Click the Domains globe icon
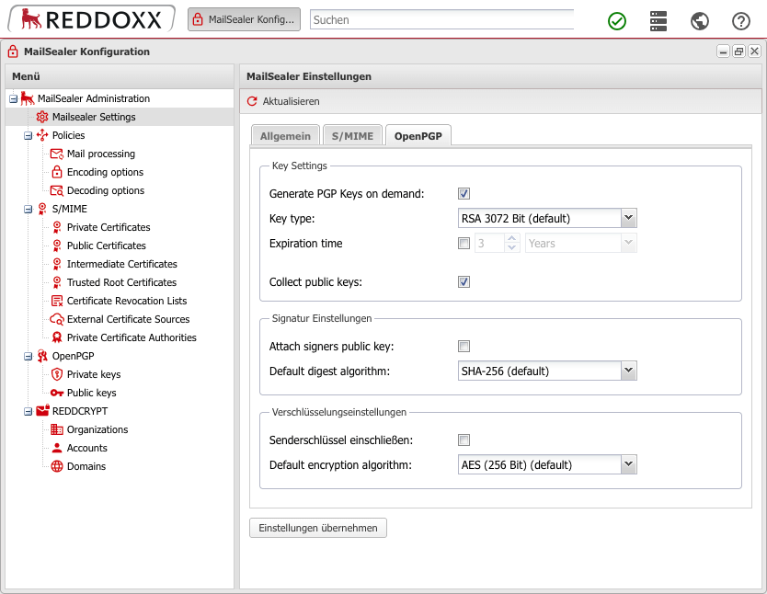The image size is (767, 594). point(57,466)
